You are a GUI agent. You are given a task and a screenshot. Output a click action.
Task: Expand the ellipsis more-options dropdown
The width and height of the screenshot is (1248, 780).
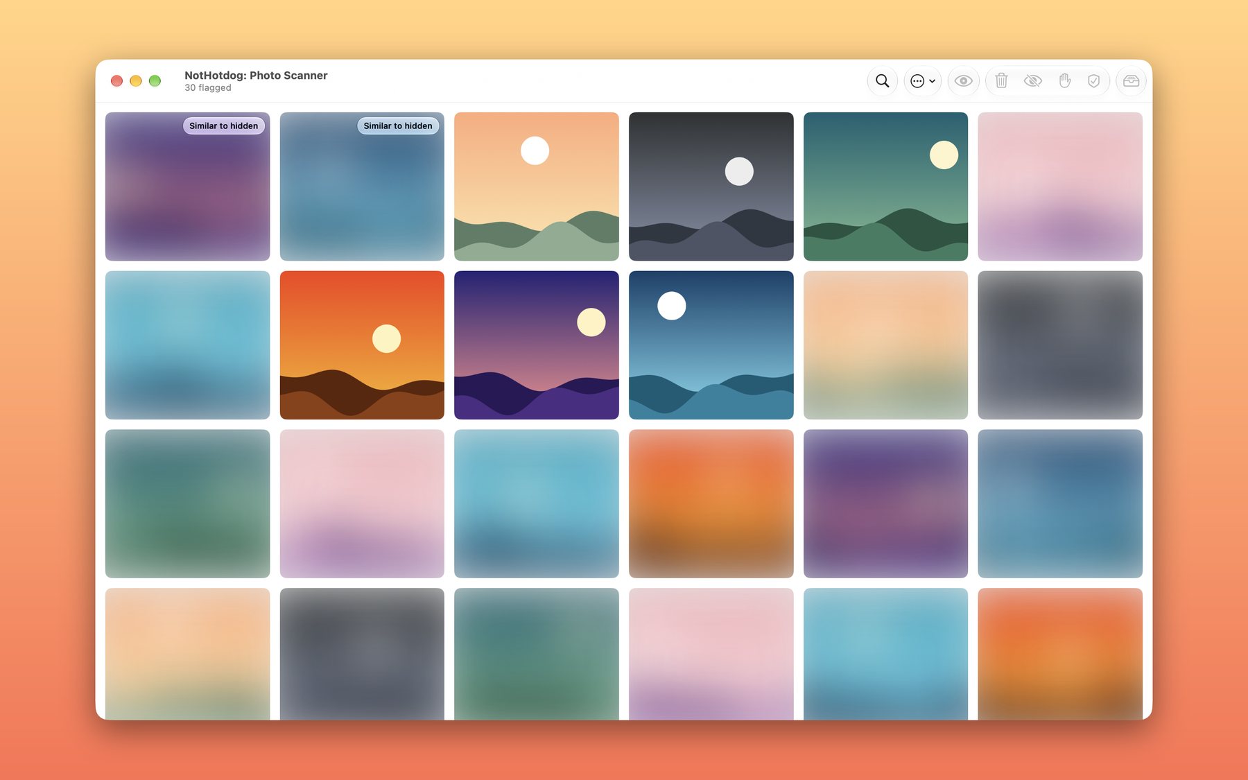(x=923, y=81)
